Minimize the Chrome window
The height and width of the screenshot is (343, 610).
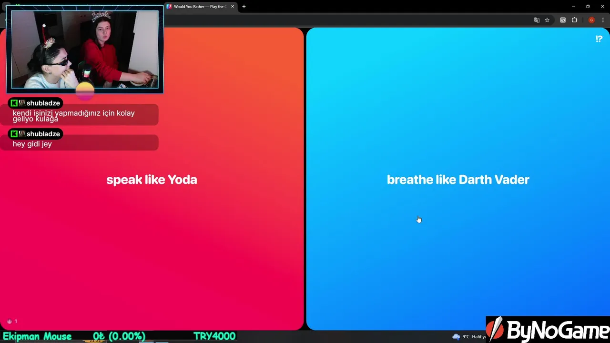tap(573, 7)
